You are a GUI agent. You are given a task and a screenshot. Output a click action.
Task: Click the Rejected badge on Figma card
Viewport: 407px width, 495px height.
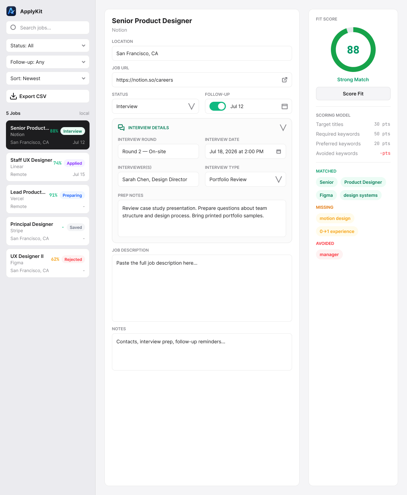[x=73, y=259]
